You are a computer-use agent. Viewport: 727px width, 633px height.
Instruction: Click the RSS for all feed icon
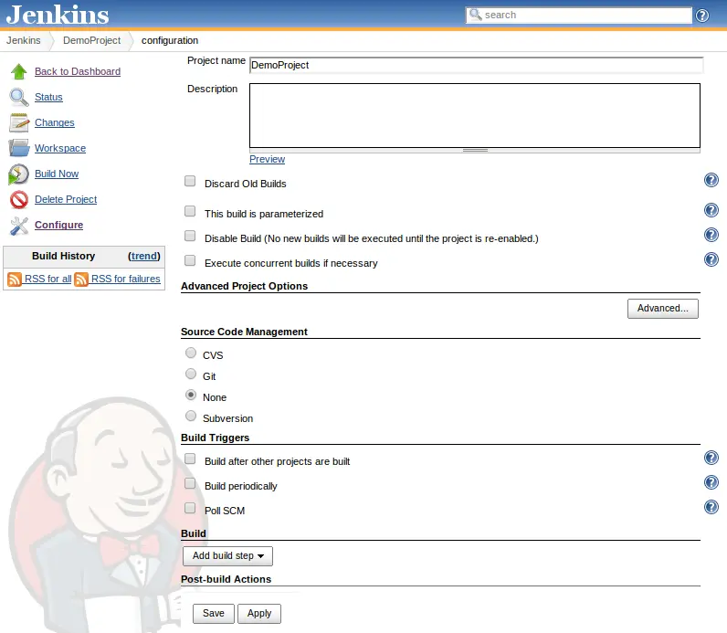pyautogui.click(x=15, y=280)
